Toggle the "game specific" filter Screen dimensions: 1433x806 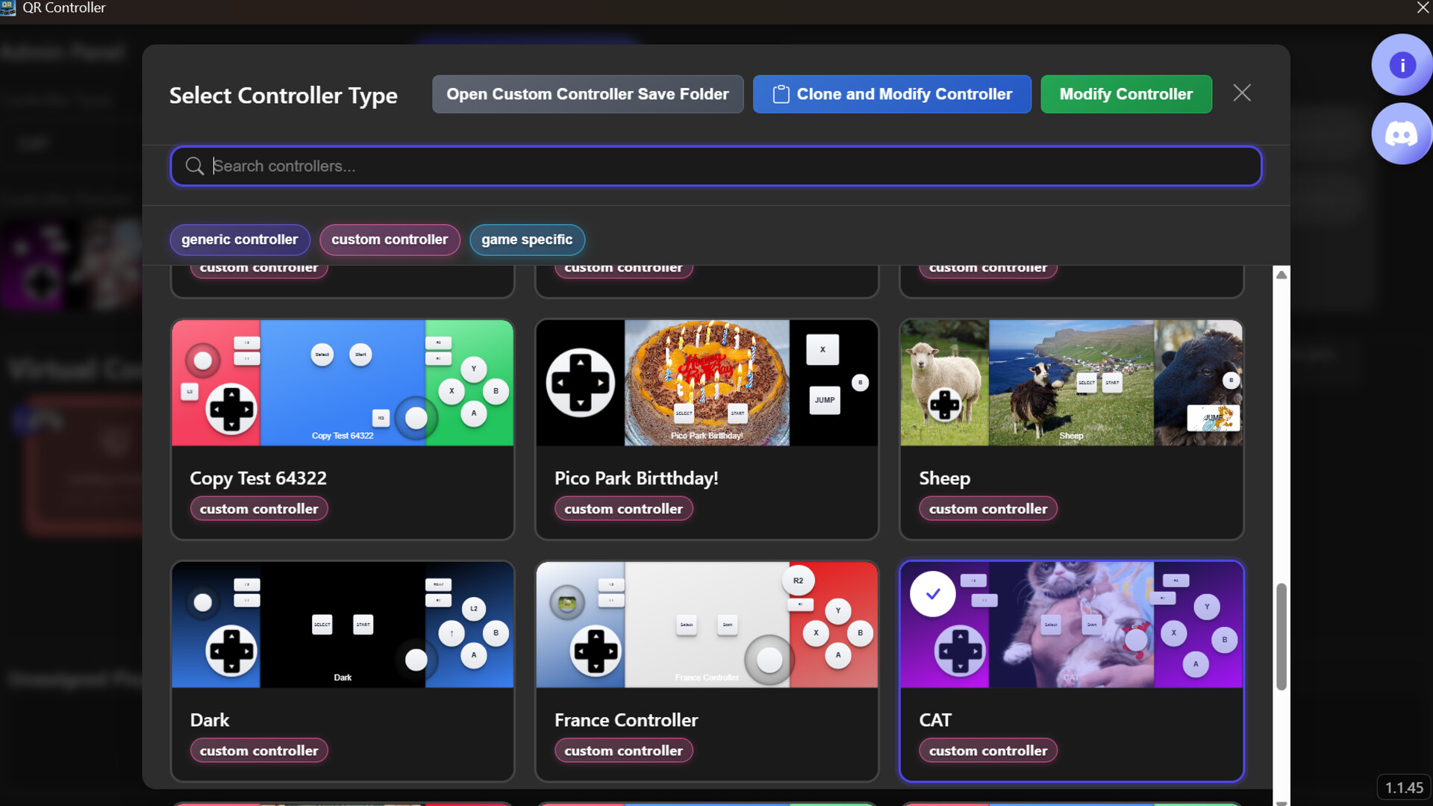pos(527,240)
